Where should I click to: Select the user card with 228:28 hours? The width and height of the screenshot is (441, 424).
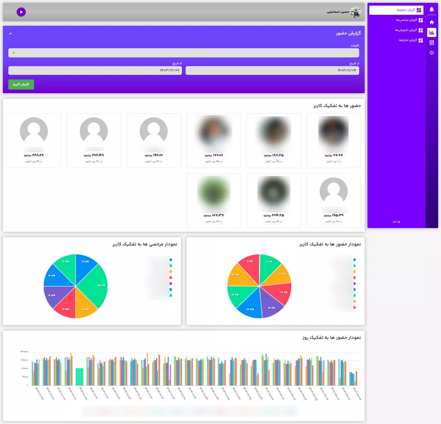point(34,140)
